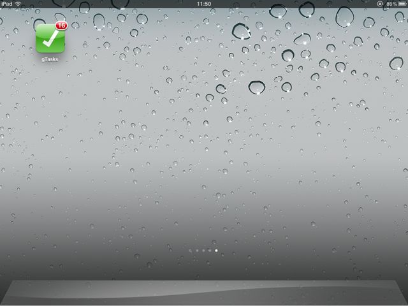
Task: Tap the gTasks label under the icon
Action: coord(50,59)
